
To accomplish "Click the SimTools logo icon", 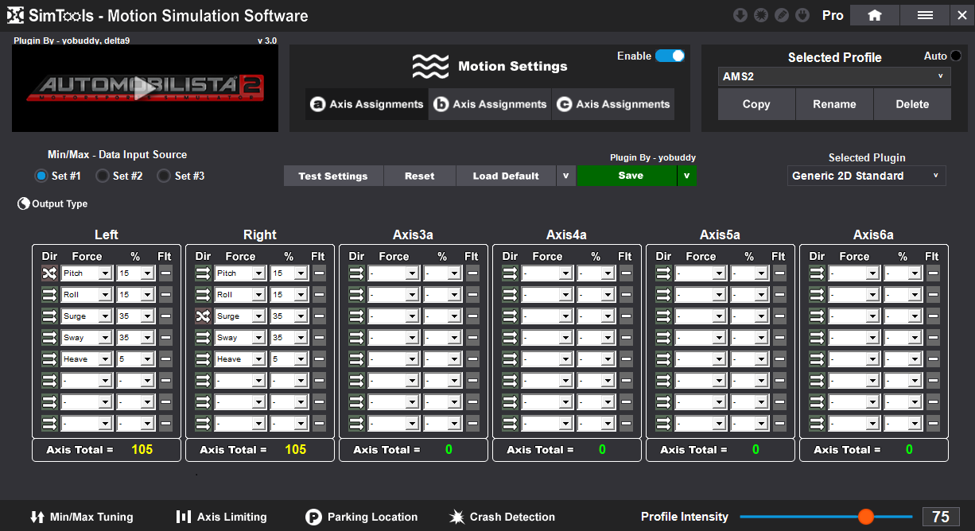I will coord(15,15).
